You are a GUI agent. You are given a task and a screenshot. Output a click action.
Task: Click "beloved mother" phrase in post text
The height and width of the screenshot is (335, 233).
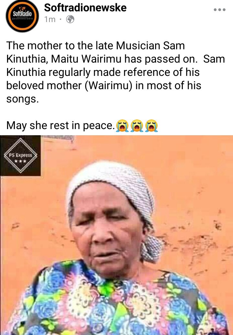coord(44,86)
